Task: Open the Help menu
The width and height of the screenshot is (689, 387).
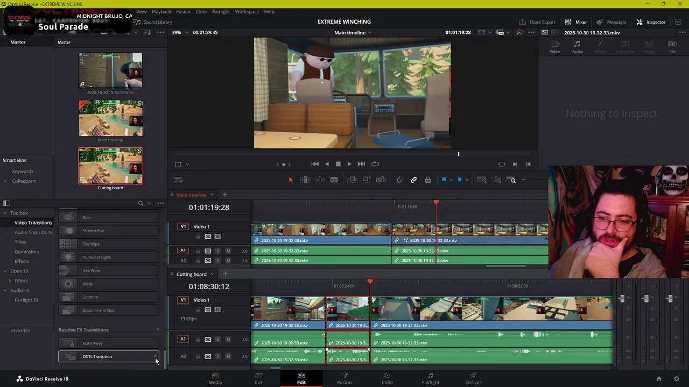Action: click(x=269, y=11)
